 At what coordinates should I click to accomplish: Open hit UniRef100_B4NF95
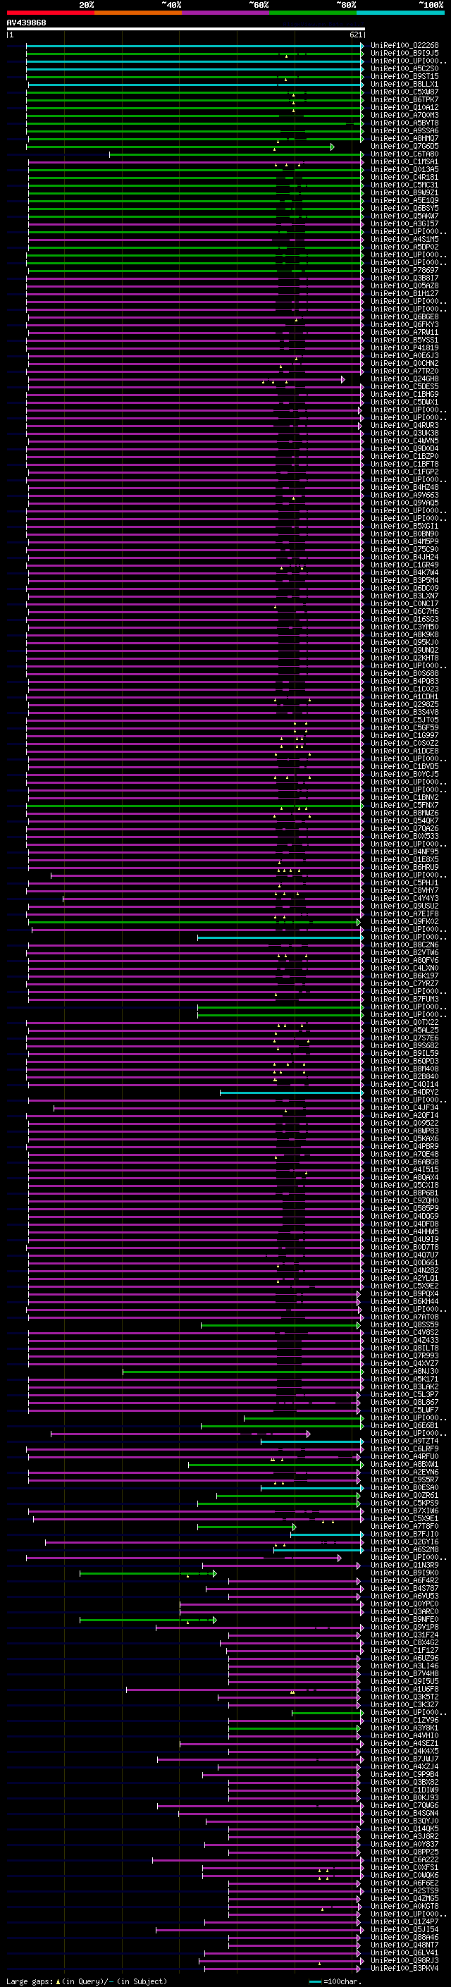(404, 851)
